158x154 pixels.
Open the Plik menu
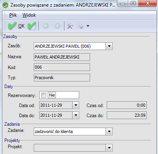pyautogui.click(x=13, y=15)
